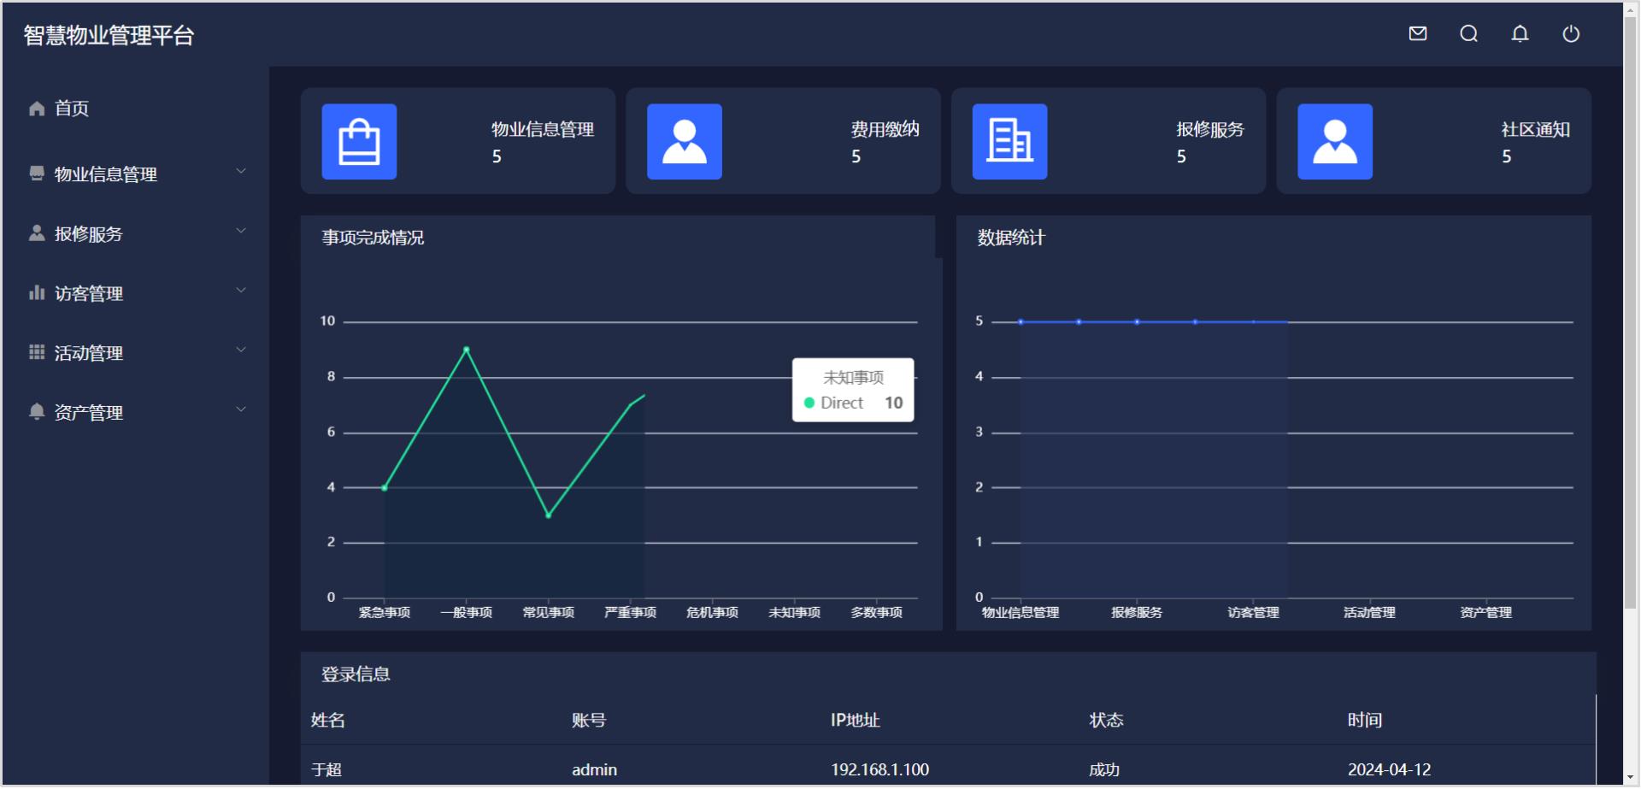Screen dimensions: 1641x789
Task: Select the home icon next to 首页
Action: coord(36,108)
